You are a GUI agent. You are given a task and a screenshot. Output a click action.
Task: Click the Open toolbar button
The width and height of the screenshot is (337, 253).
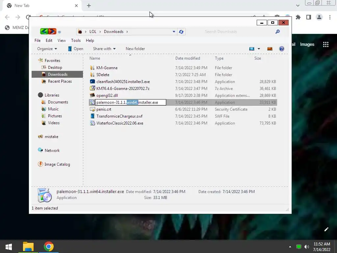point(75,49)
